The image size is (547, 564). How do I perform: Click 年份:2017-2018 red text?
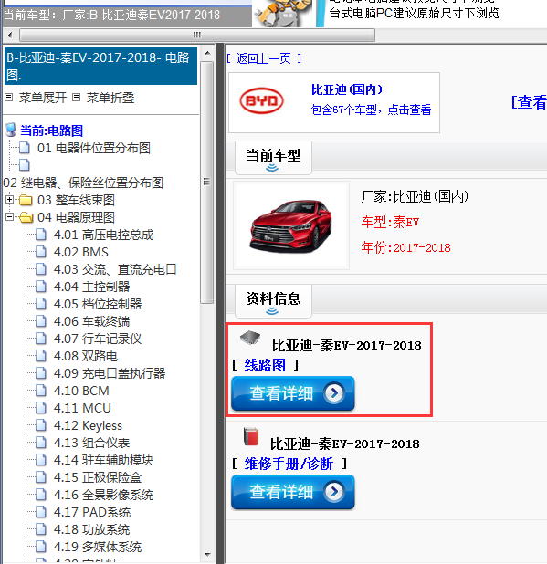tap(406, 247)
